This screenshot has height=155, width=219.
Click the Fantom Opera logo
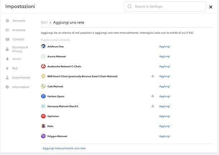tap(43, 96)
